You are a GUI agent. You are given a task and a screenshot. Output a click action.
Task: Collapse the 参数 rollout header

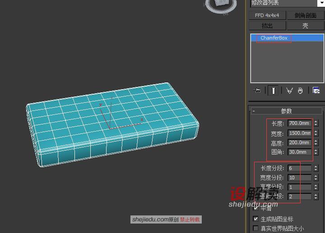(287, 111)
